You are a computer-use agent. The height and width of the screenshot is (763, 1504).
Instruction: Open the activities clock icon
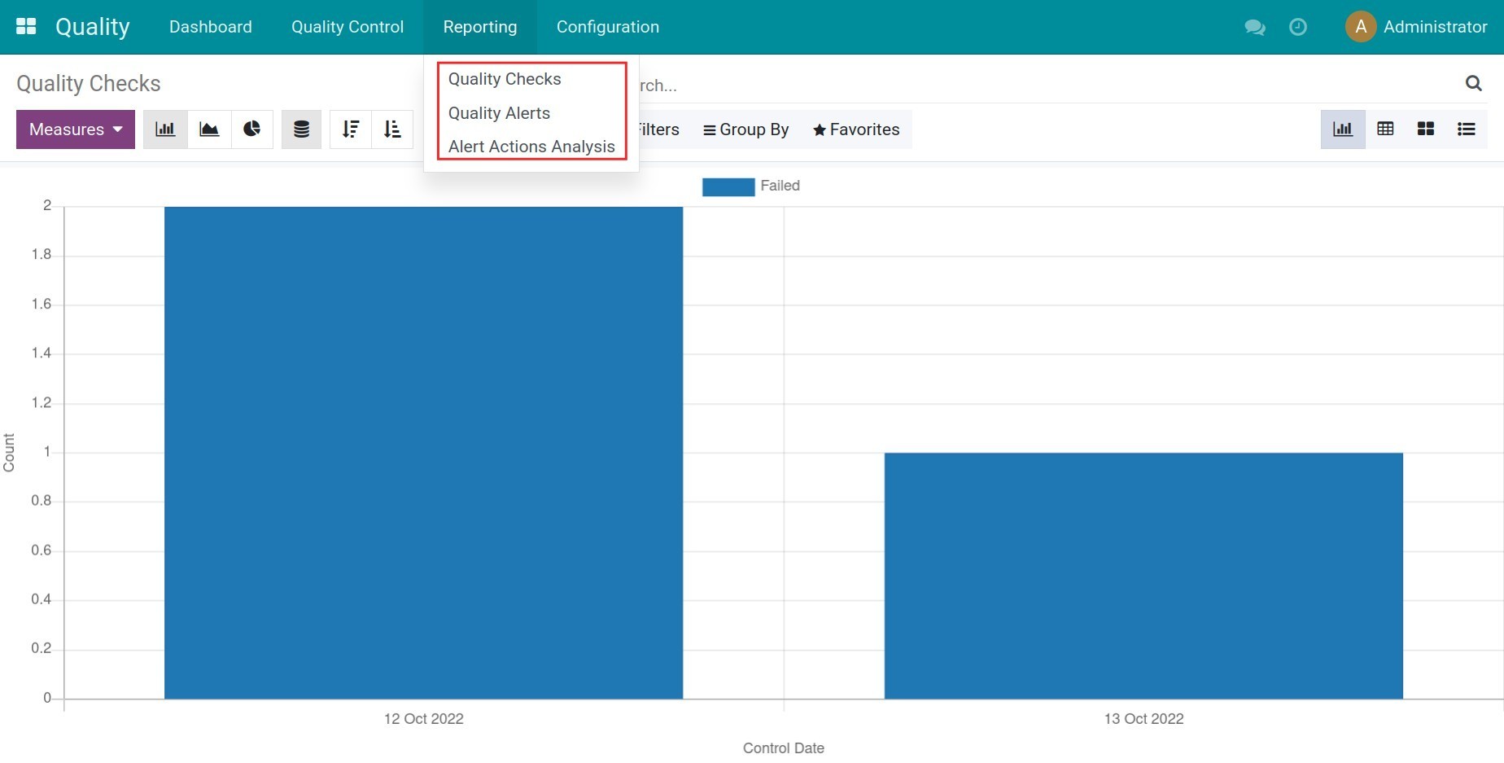pyautogui.click(x=1298, y=27)
